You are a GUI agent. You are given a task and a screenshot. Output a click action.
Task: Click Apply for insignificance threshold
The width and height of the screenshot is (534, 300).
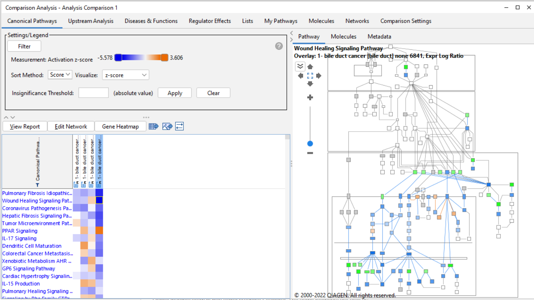coord(175,93)
